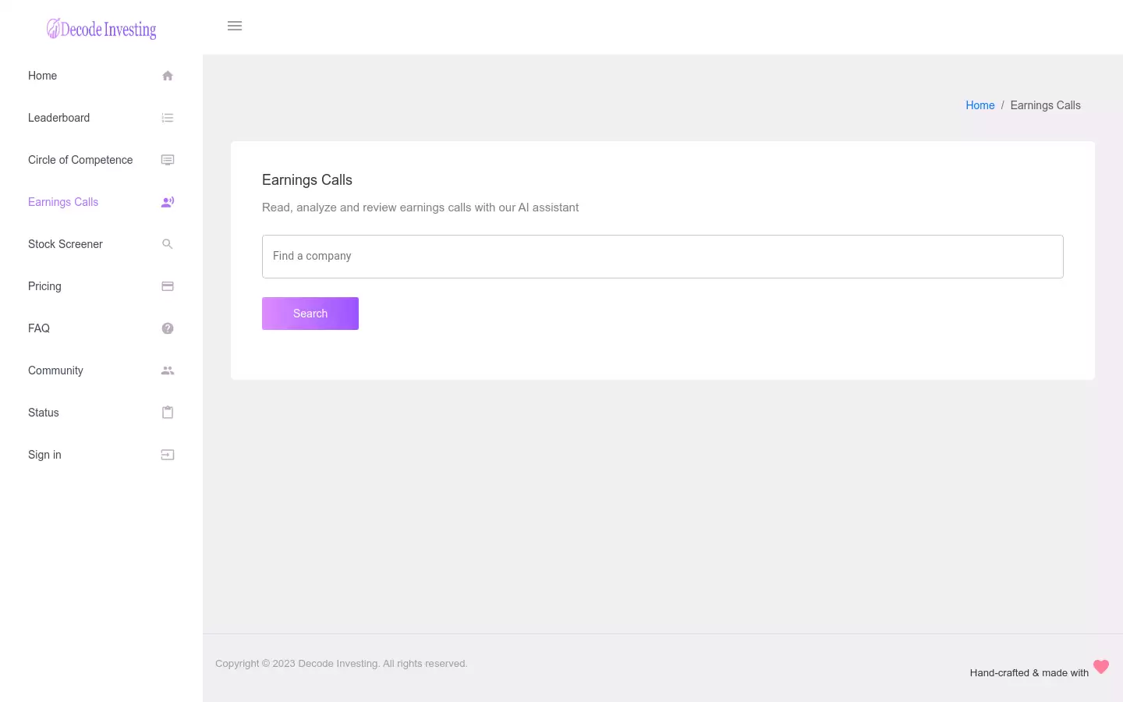Screen dimensions: 1123x702
Task: Select the Sign in arrow icon
Action: click(168, 455)
